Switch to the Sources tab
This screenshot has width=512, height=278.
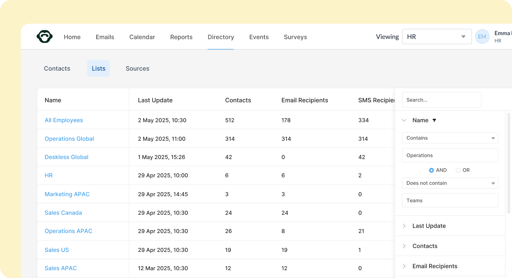click(137, 68)
